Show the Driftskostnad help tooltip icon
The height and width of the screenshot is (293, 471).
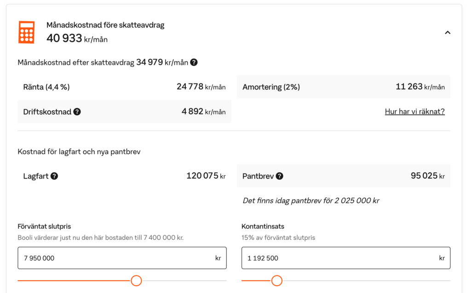point(77,112)
